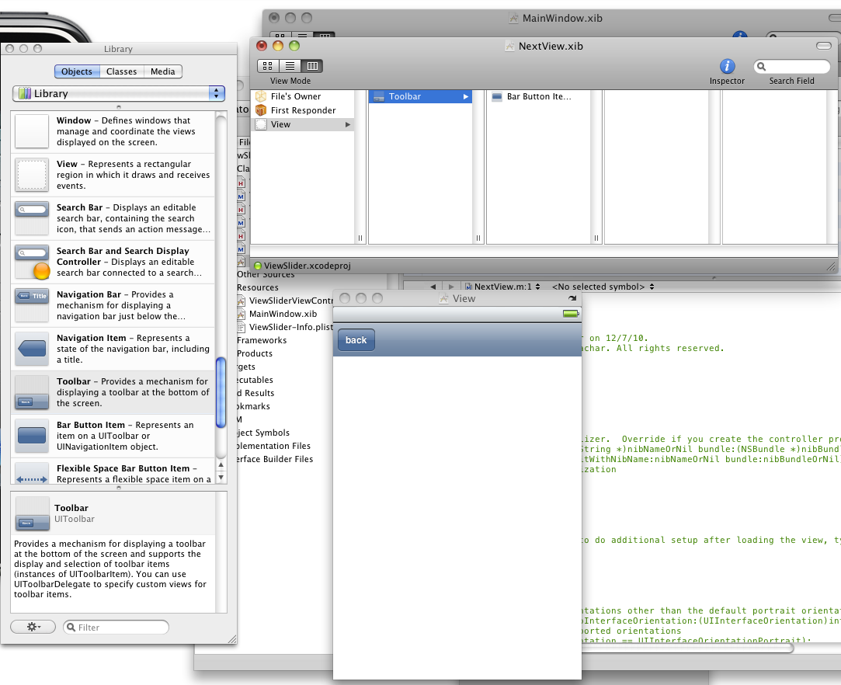Click the battery icon in View status bar
The width and height of the screenshot is (841, 685).
click(x=571, y=314)
